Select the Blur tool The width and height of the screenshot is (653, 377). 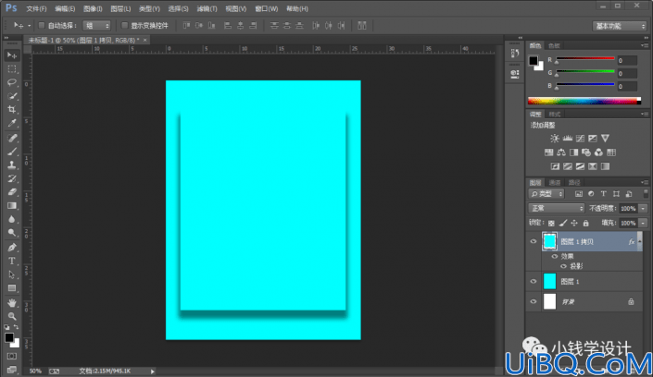point(12,219)
